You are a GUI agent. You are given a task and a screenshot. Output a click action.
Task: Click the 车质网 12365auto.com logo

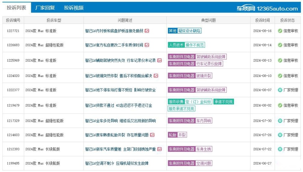pyautogui.click(x=267, y=8)
